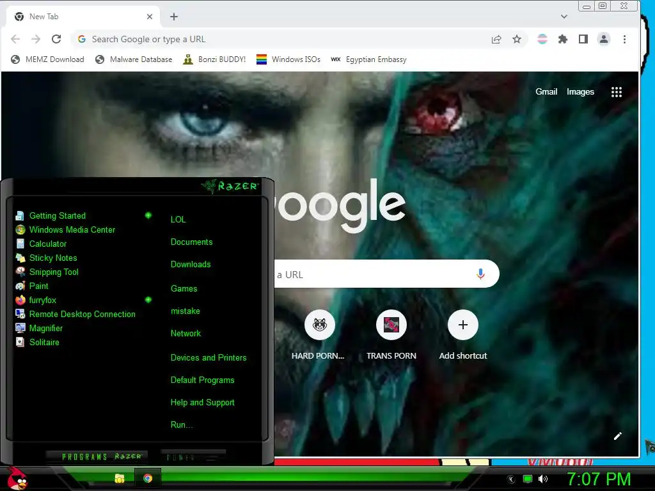Open Default Programs
Image resolution: width=655 pixels, height=491 pixels.
[x=202, y=380]
